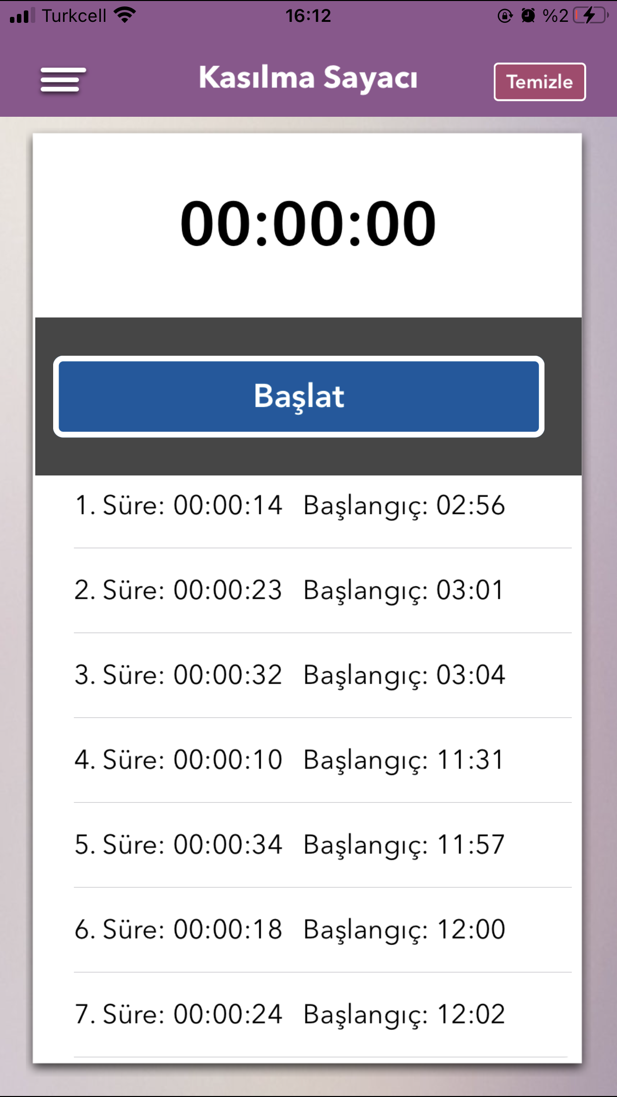Open the hamburger menu
Screen dimensions: 617x1097
click(63, 80)
